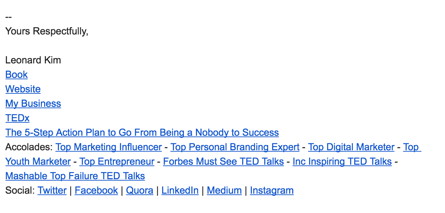The width and height of the screenshot is (445, 213).
Task: Open the Book link
Action: coord(17,75)
